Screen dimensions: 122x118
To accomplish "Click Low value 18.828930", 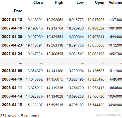I will (75, 28).
